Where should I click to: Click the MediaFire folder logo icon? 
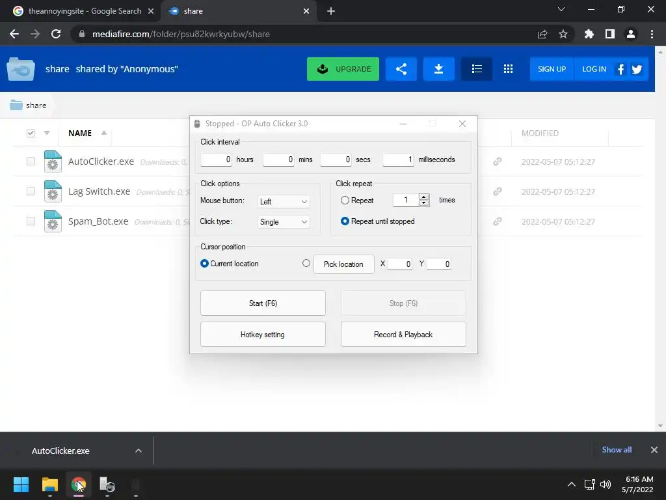point(21,68)
